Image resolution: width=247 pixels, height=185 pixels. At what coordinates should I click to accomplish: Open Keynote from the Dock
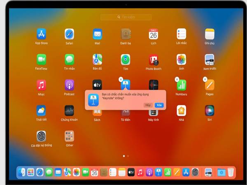(x=158, y=172)
